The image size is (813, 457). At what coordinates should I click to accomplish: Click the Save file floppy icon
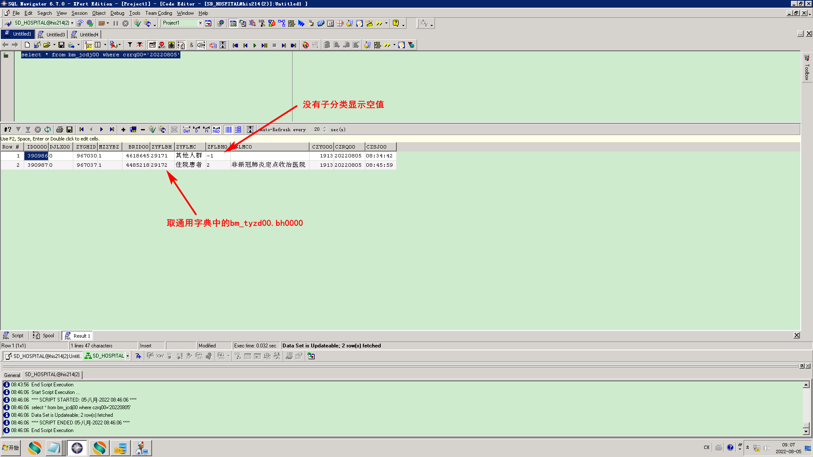point(61,45)
